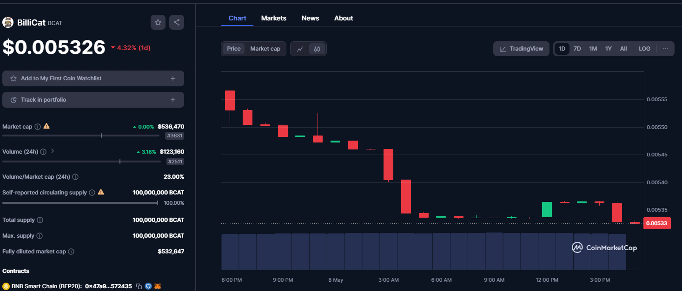Viewport: 682px width, 291px height.
Task: Click plus icon on Track in portfolio
Action: click(x=173, y=100)
